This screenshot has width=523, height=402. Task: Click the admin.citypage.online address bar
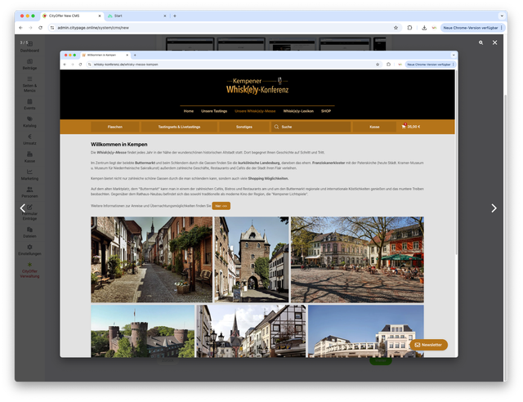coord(204,27)
